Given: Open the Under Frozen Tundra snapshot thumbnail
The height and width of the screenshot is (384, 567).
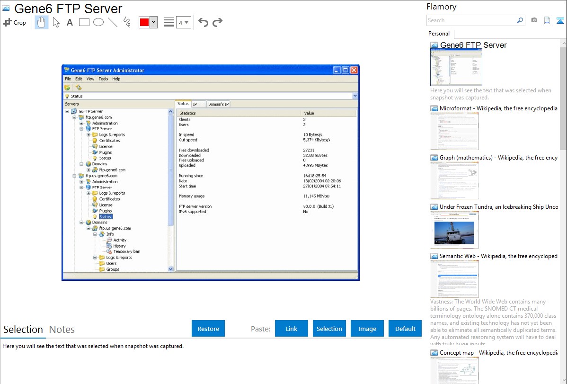Looking at the screenshot, I should coord(454,230).
